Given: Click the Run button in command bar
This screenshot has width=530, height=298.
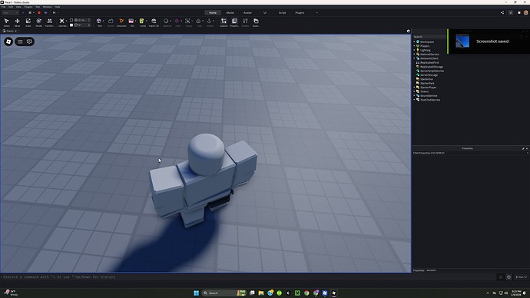Looking at the screenshot, I should [x=521, y=277].
